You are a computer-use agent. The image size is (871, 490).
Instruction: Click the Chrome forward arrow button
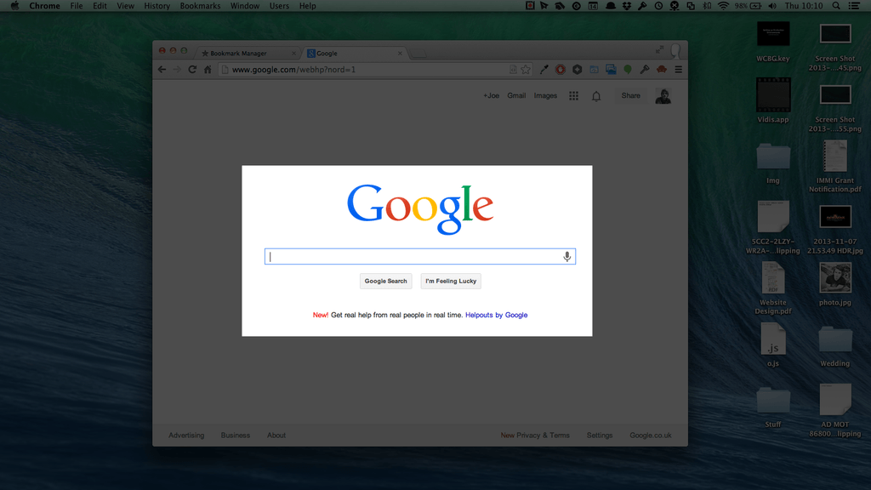point(177,70)
